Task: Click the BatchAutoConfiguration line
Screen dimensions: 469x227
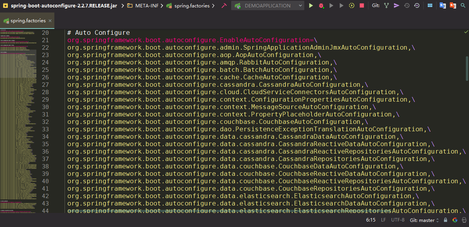Action: tap(202, 70)
